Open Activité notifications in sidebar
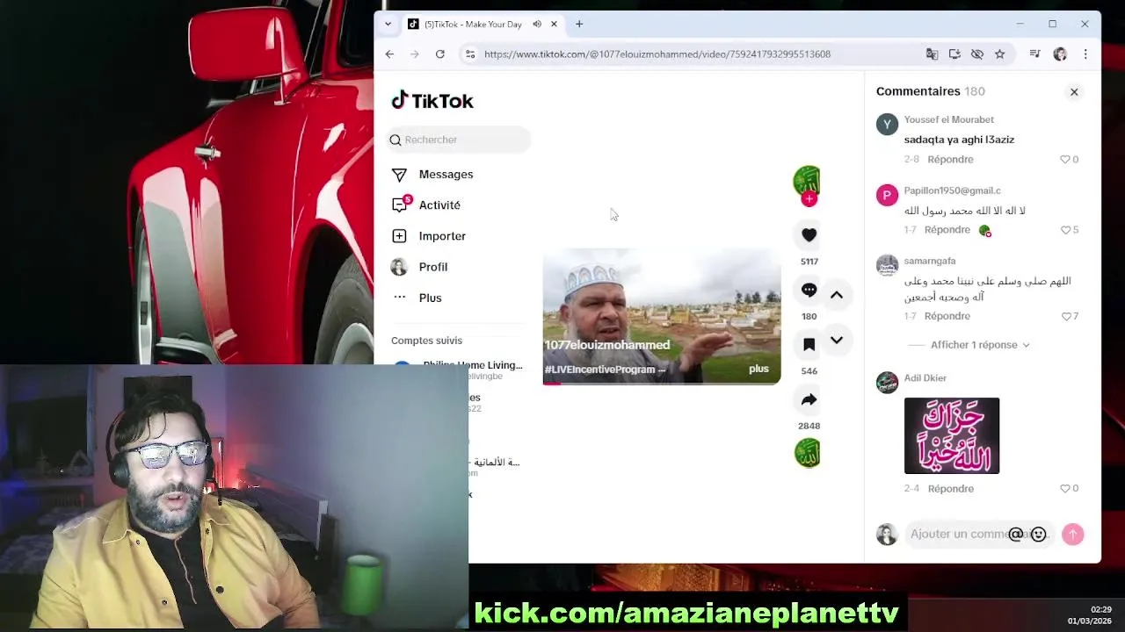Image resolution: width=1125 pixels, height=632 pixels. click(426, 205)
